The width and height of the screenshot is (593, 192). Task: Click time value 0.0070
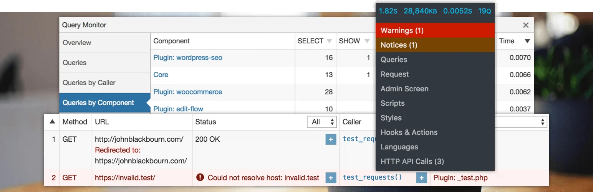click(520, 58)
